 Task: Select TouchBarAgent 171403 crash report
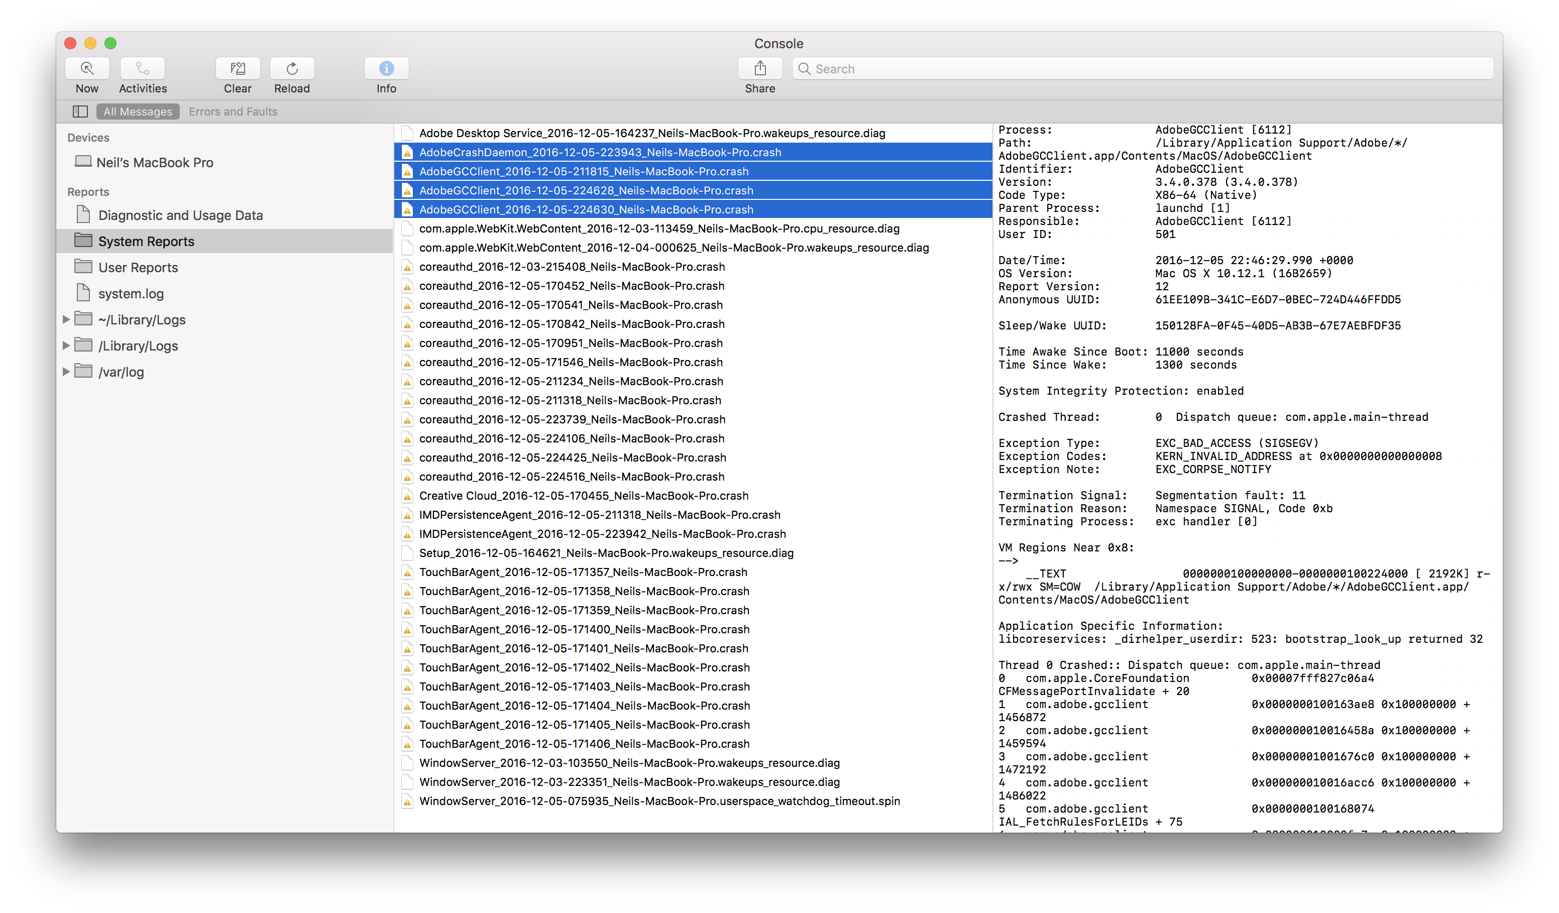693,687
